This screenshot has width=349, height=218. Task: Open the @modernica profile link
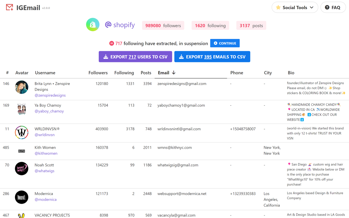[46, 199]
